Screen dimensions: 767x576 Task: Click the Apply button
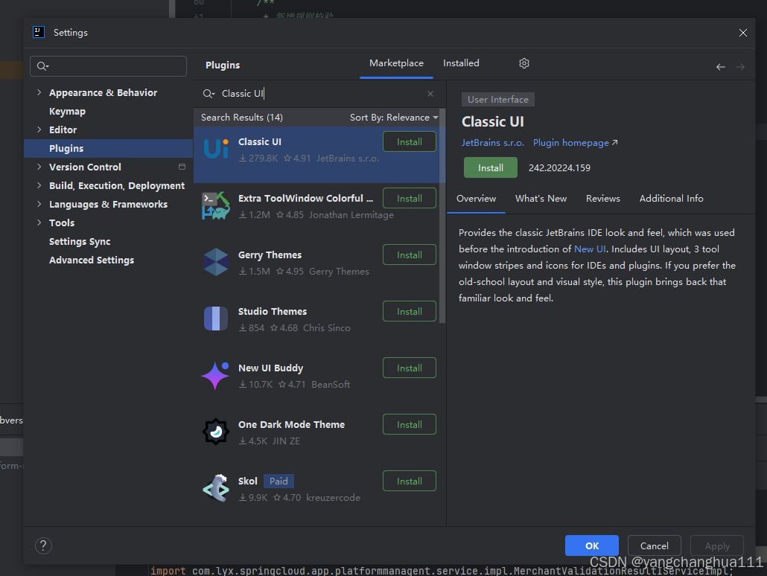[717, 545]
